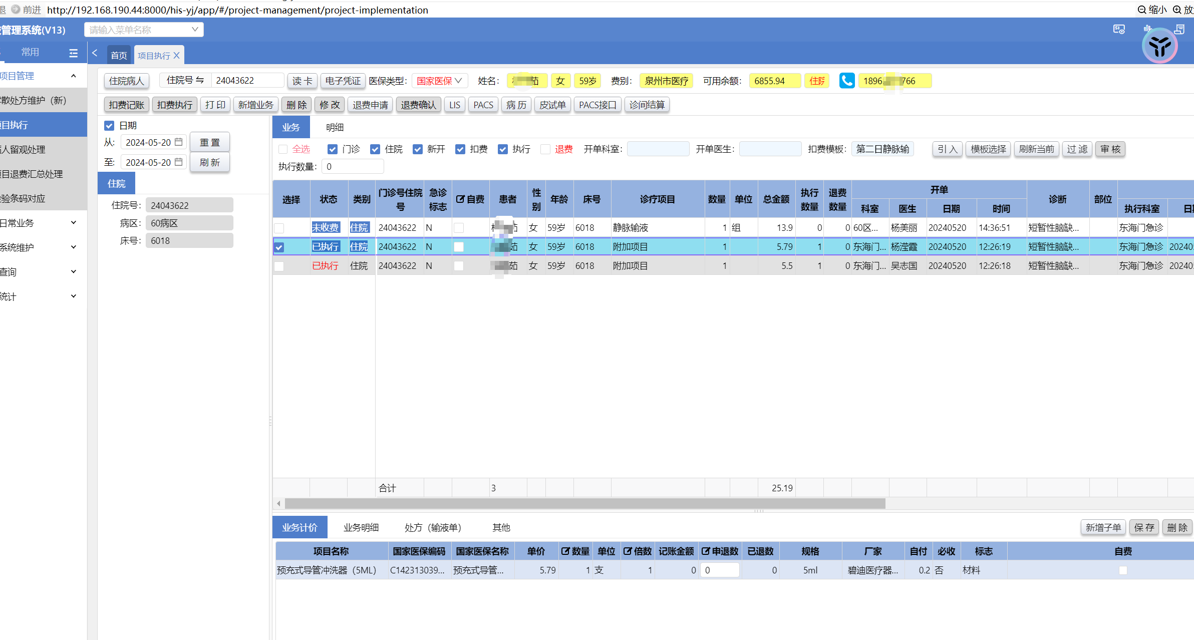Click the 扣费执行 button
Screen dimensions: 1194x640
(x=174, y=105)
